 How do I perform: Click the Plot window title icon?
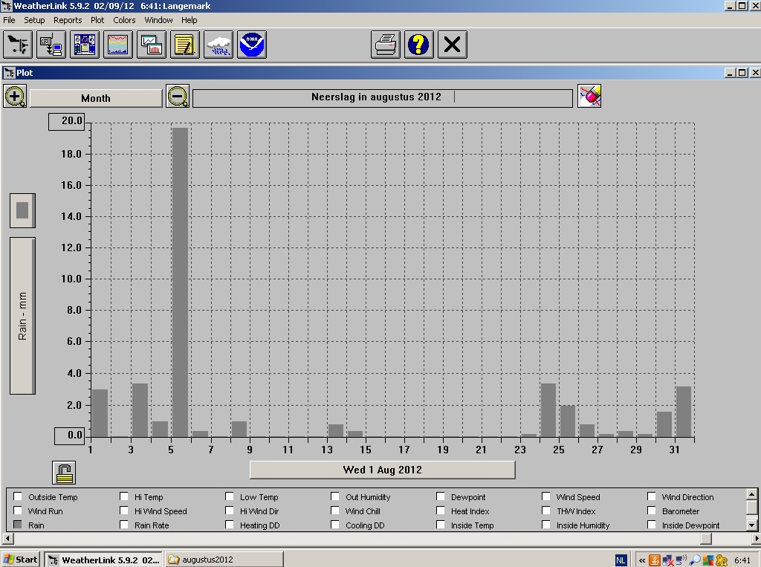(x=9, y=73)
